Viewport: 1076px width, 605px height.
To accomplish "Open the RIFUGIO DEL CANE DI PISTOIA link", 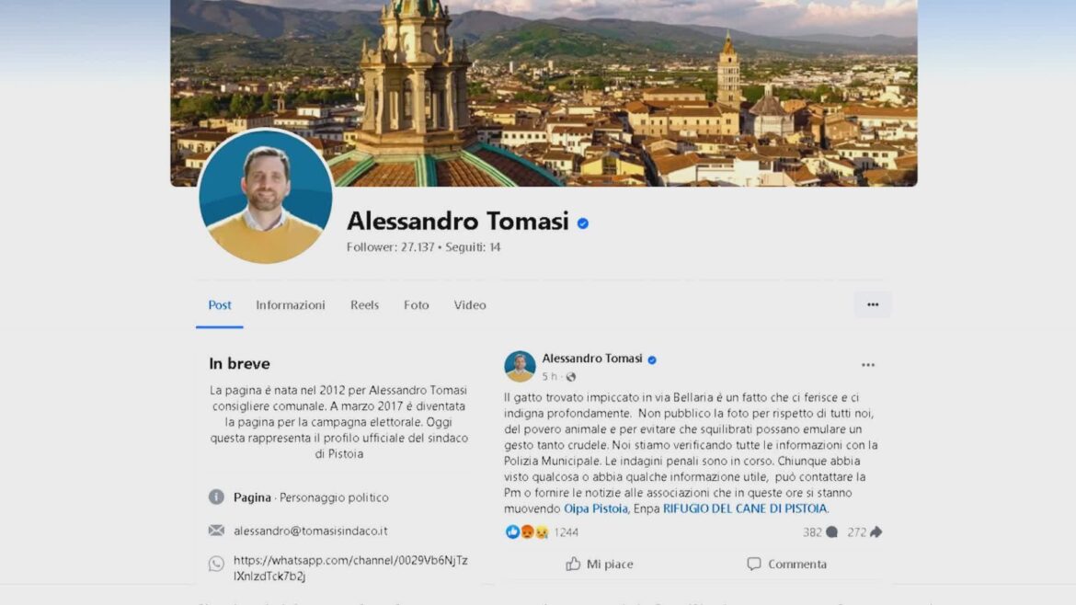I will click(745, 508).
